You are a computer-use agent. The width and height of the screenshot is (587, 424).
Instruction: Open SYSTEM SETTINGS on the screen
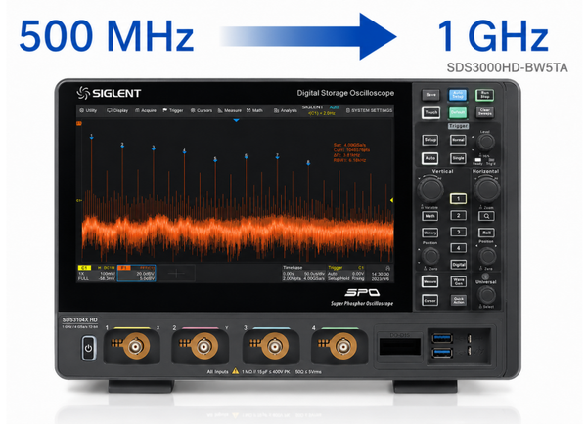coord(369,110)
